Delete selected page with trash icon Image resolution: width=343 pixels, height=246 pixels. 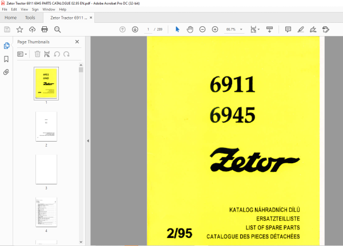(x=37, y=54)
